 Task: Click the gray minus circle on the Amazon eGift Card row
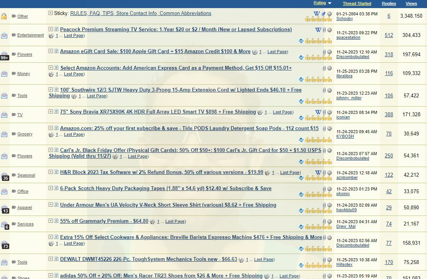[x=329, y=52]
